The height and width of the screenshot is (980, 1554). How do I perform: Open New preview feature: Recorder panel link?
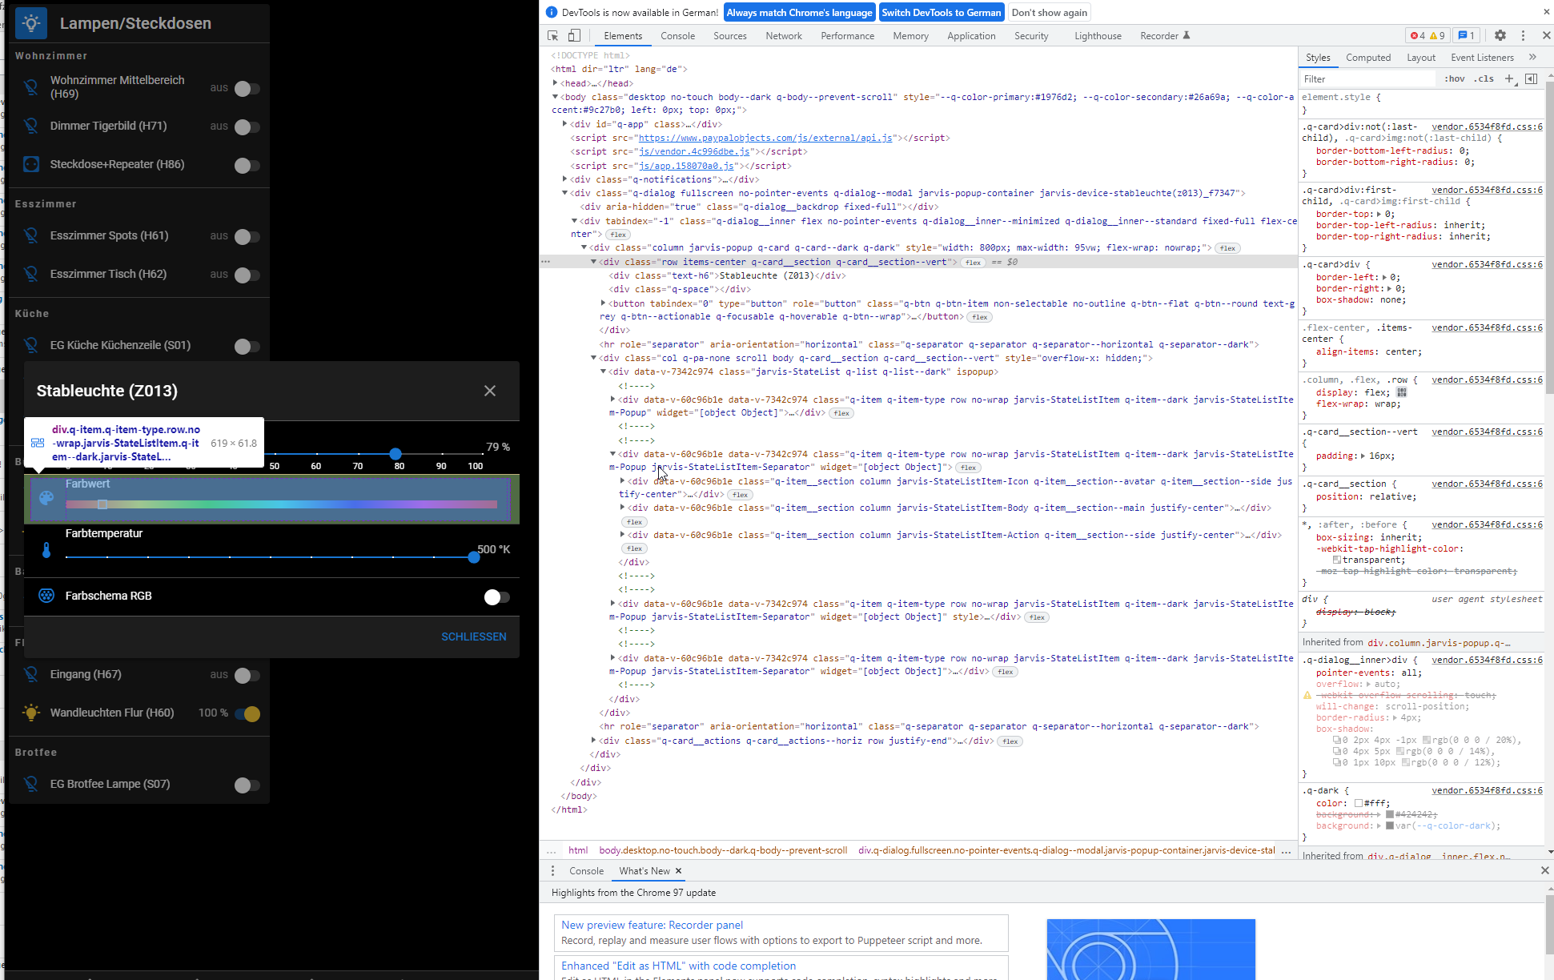[652, 925]
